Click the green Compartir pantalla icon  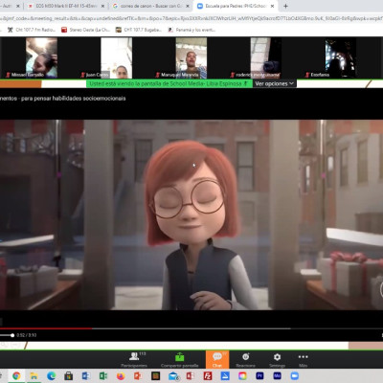point(180,357)
